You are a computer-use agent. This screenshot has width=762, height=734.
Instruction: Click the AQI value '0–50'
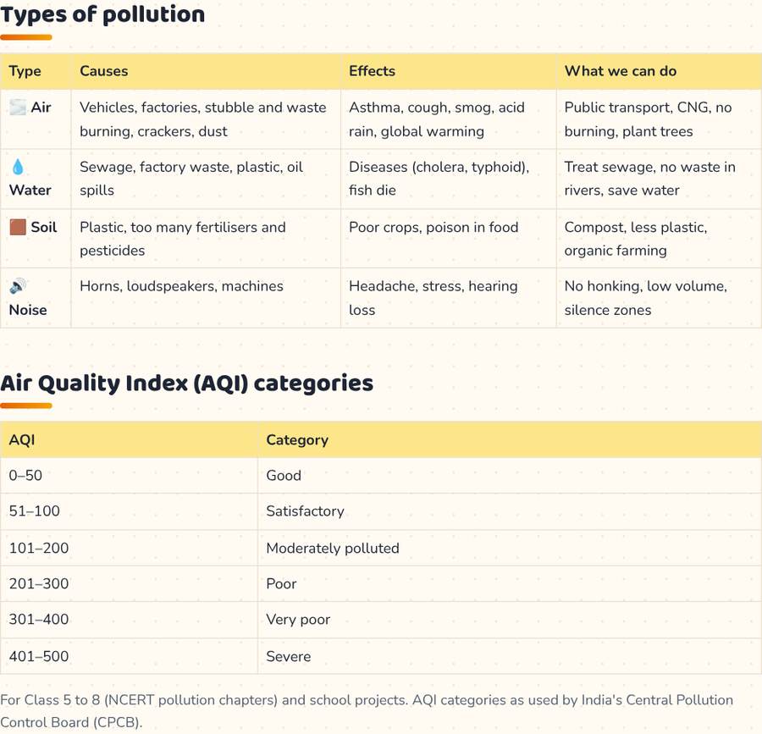(25, 475)
